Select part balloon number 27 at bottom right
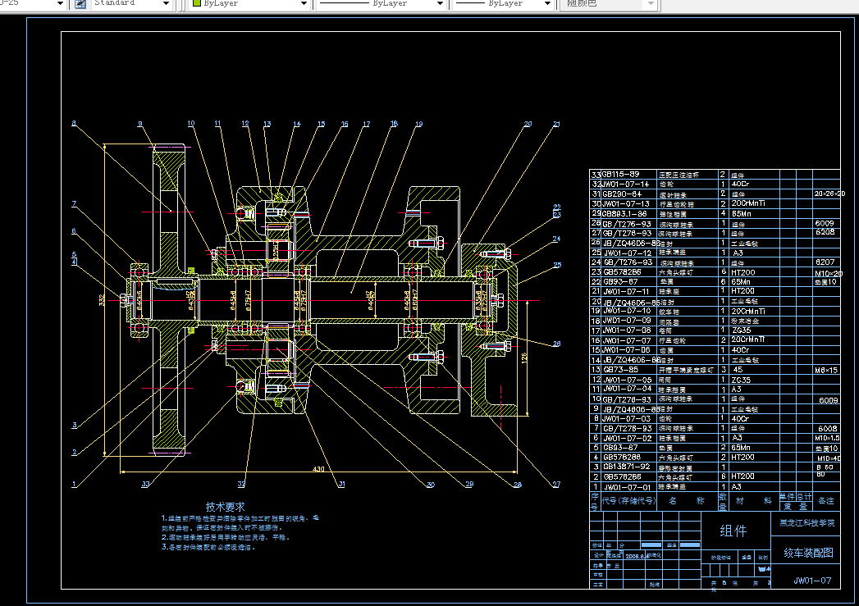Screen dimensions: 859x606 click(x=556, y=484)
